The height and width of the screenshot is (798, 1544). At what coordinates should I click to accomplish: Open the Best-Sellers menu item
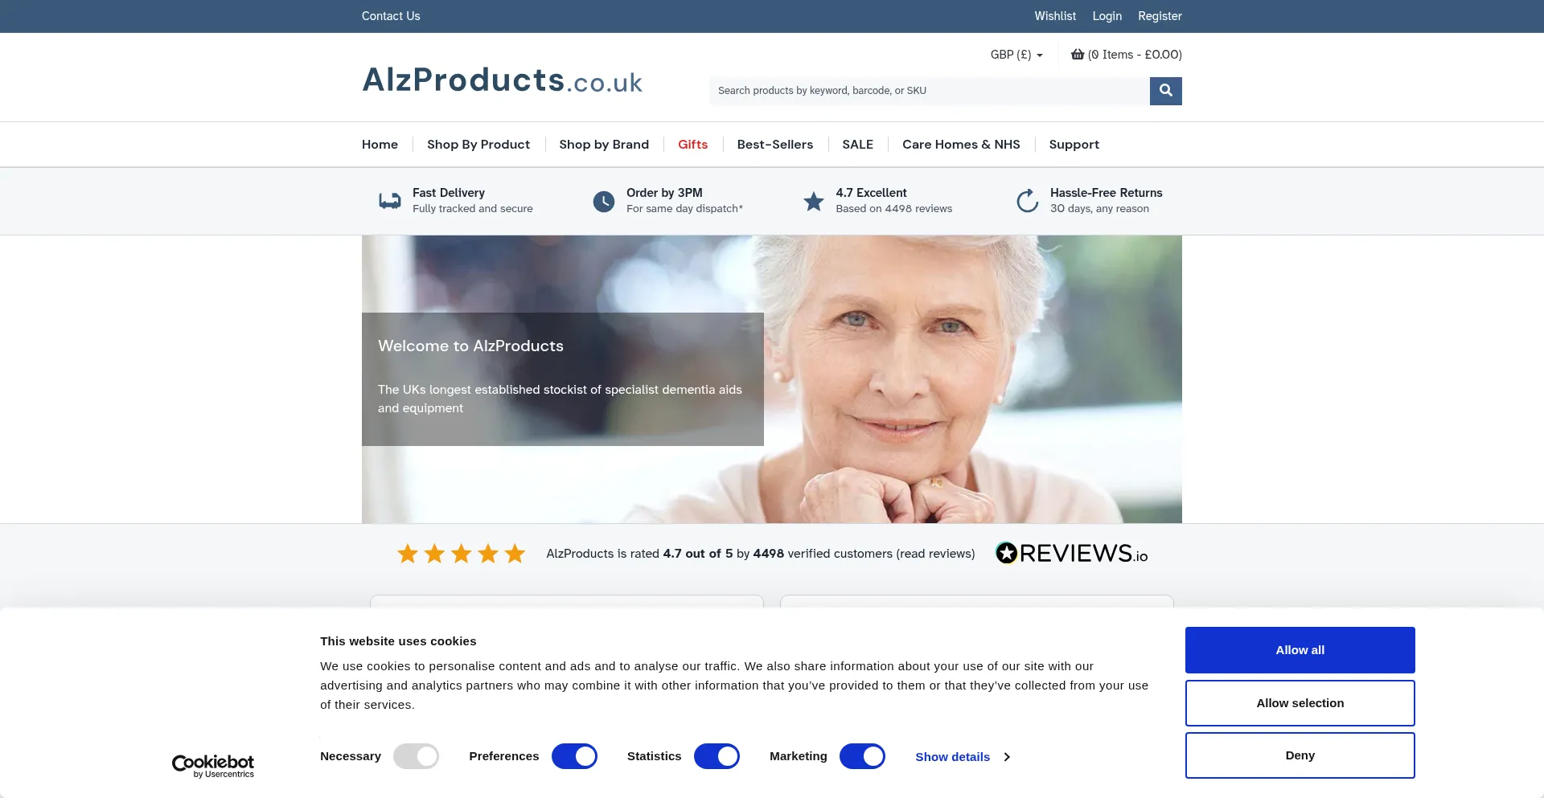click(x=775, y=145)
